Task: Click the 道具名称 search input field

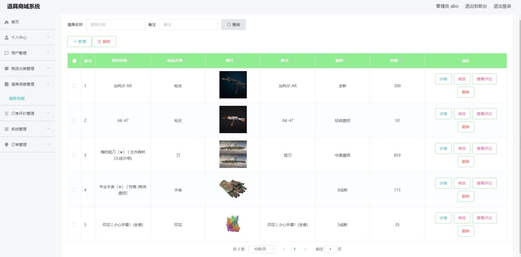Action: pyautogui.click(x=116, y=25)
